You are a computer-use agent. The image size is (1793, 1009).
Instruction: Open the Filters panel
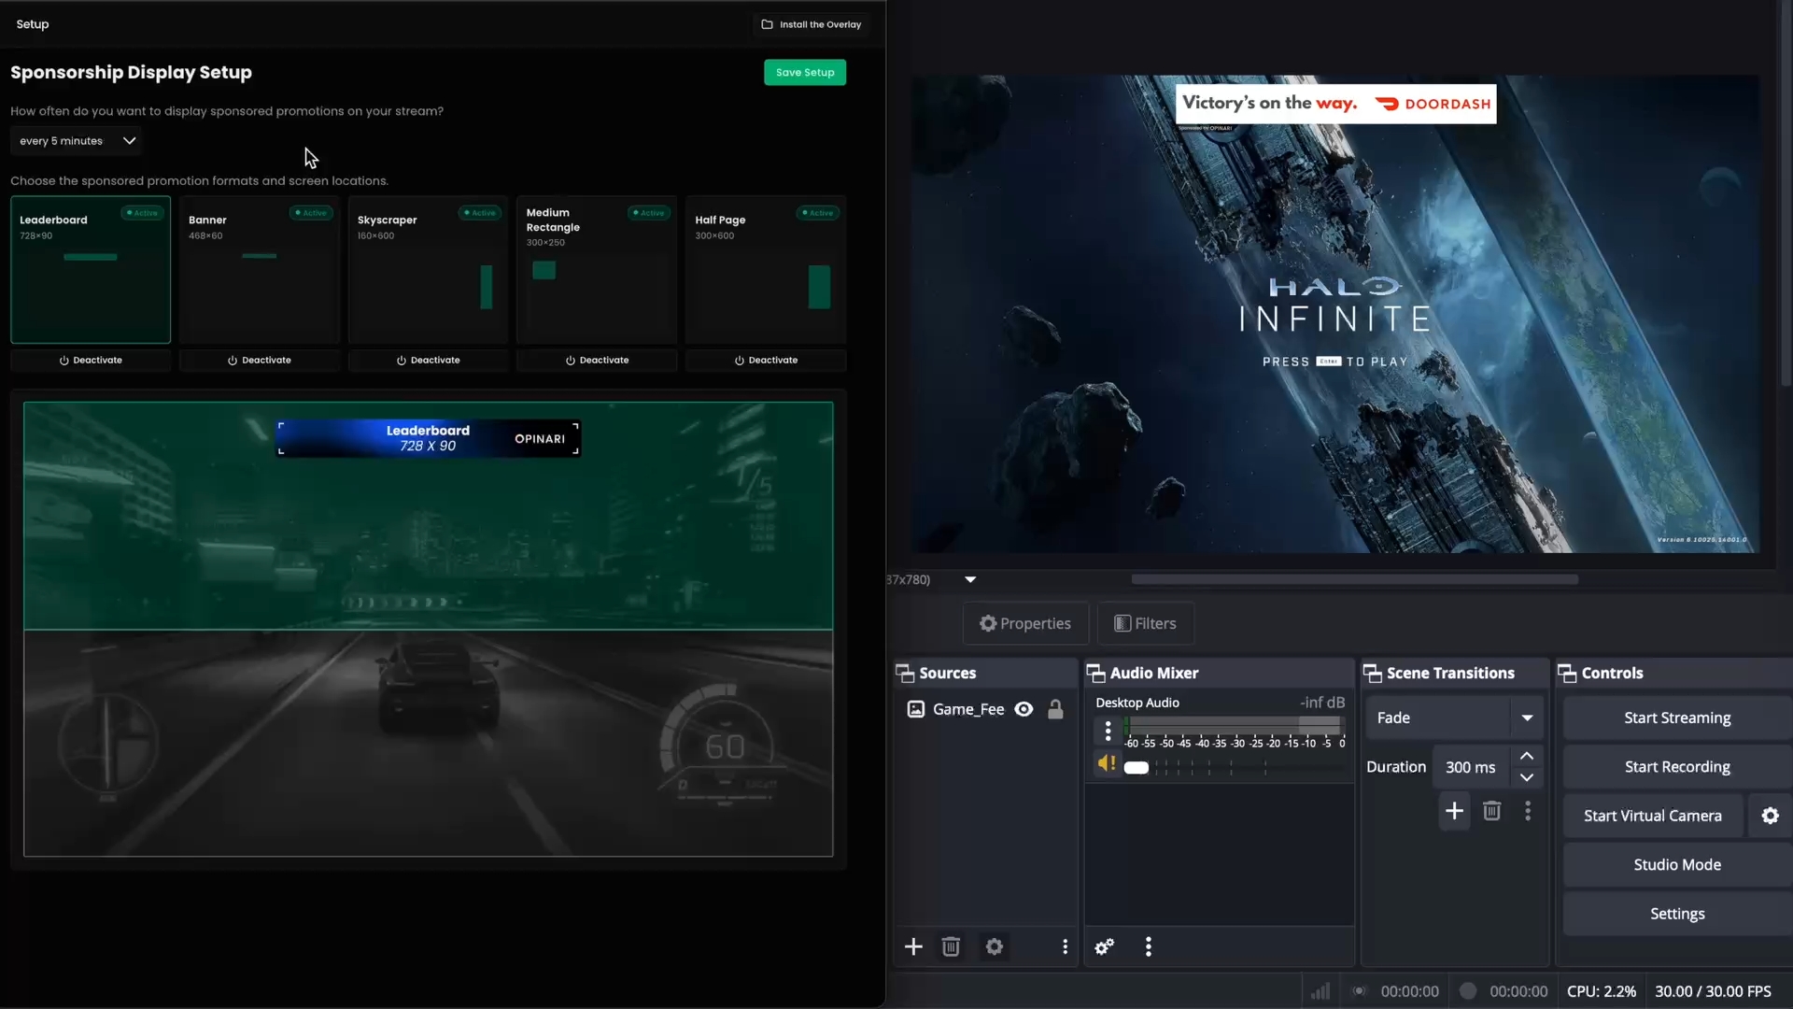(x=1144, y=623)
